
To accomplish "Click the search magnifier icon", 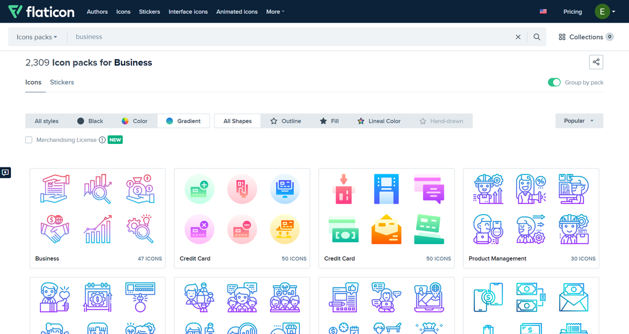I will point(537,37).
